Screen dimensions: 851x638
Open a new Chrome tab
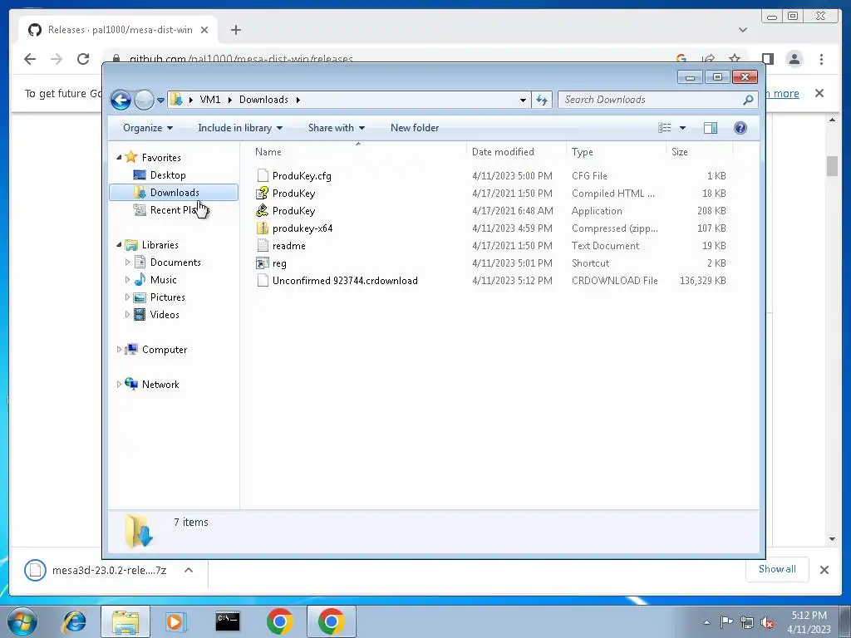coord(235,30)
